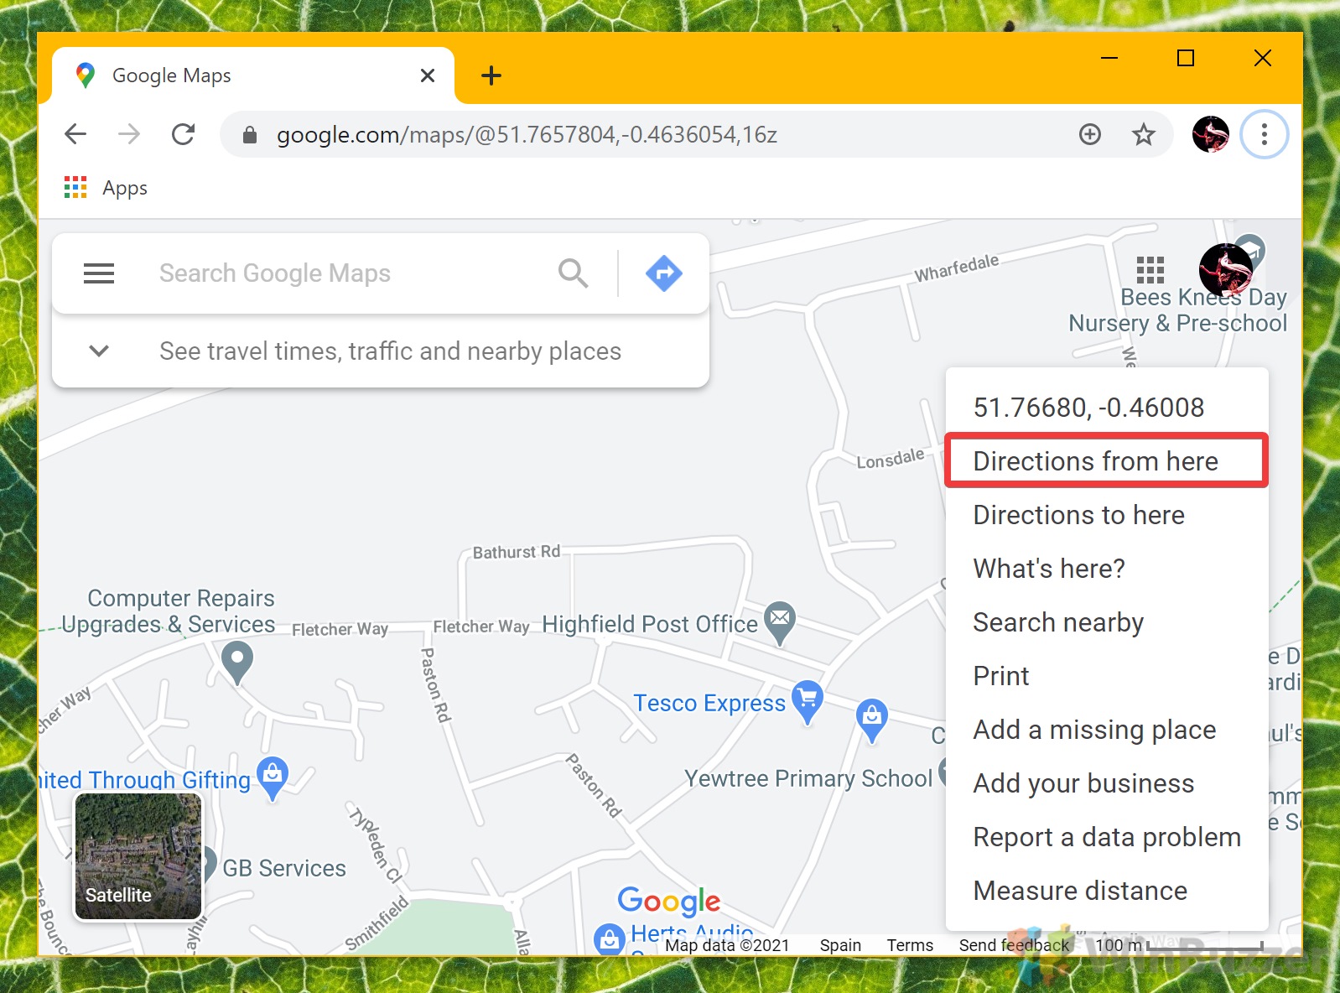Viewport: 1340px width, 993px height.
Task: Open the Chrome three-dot menu
Action: pyautogui.click(x=1265, y=134)
